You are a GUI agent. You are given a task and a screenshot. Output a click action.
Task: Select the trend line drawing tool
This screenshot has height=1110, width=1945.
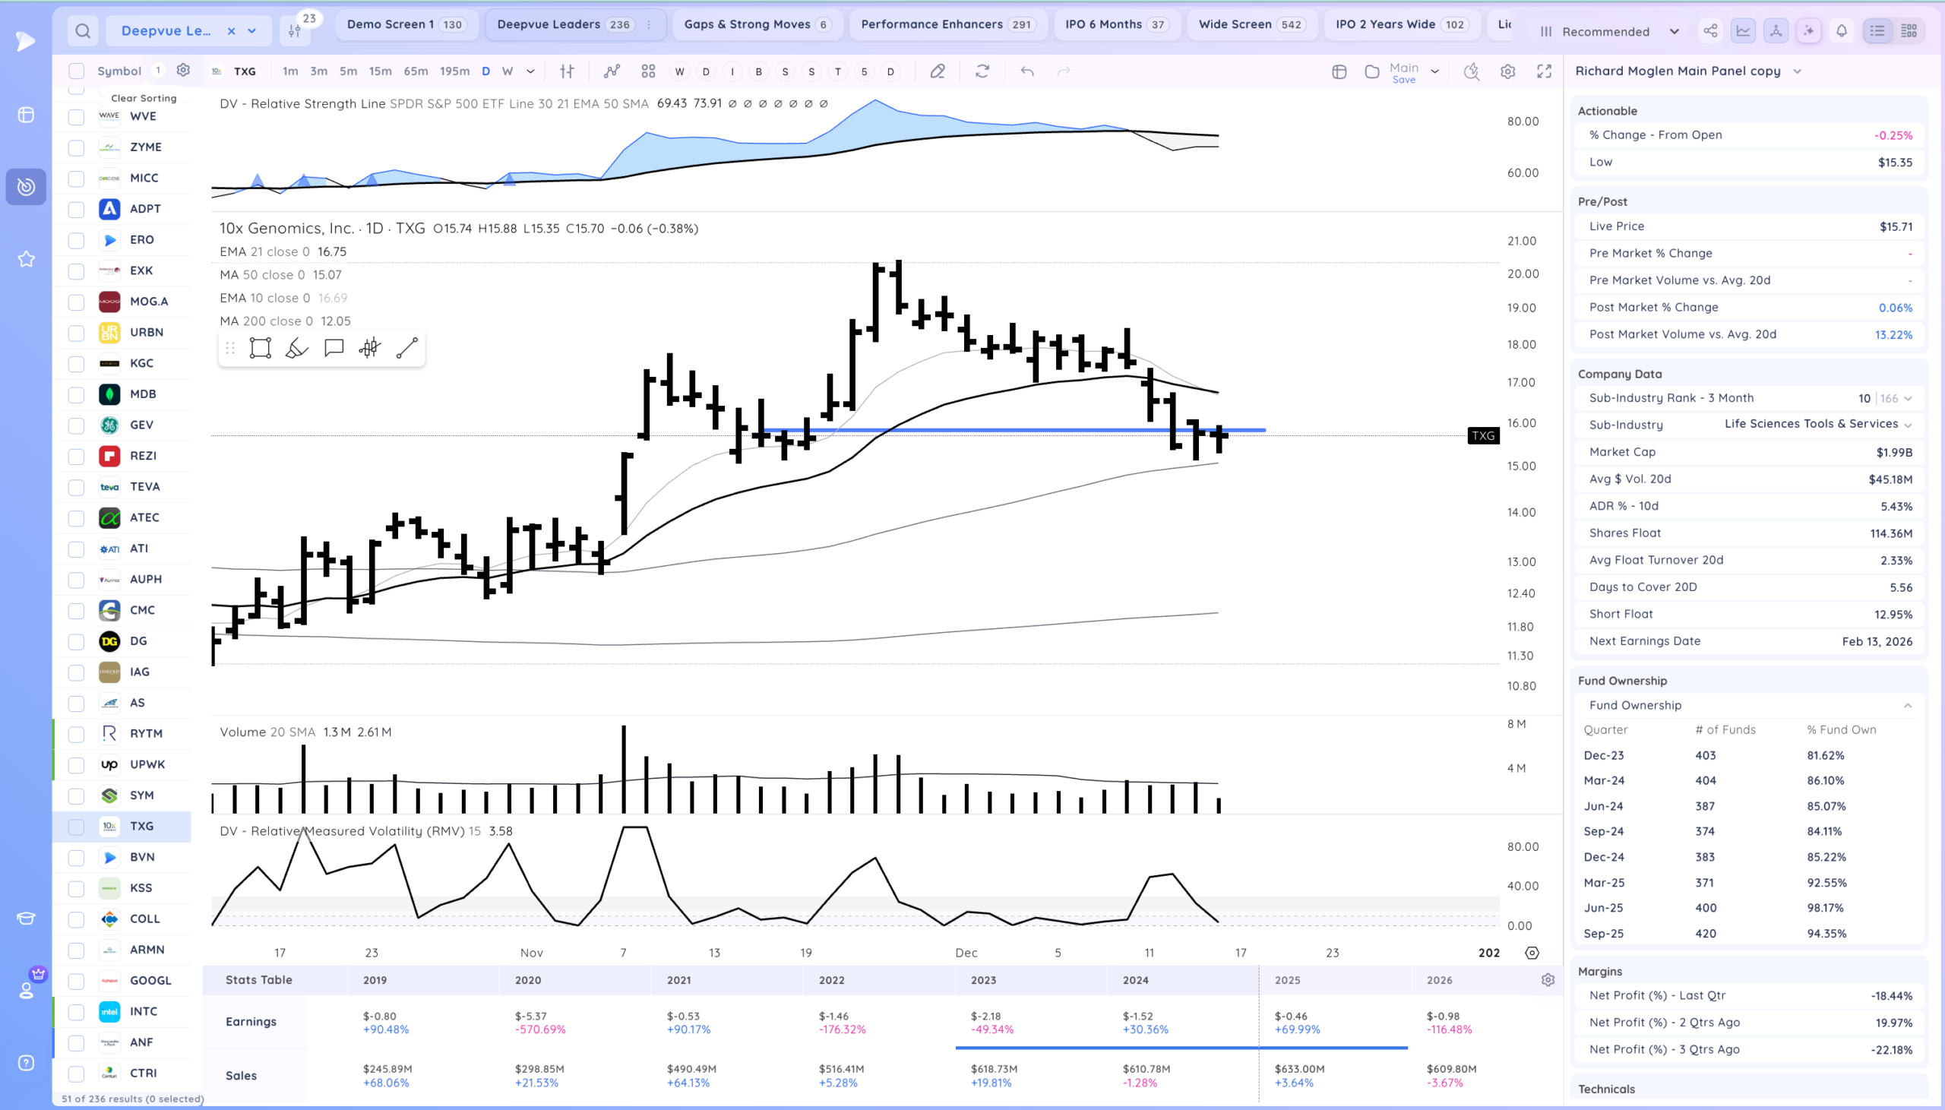(407, 349)
